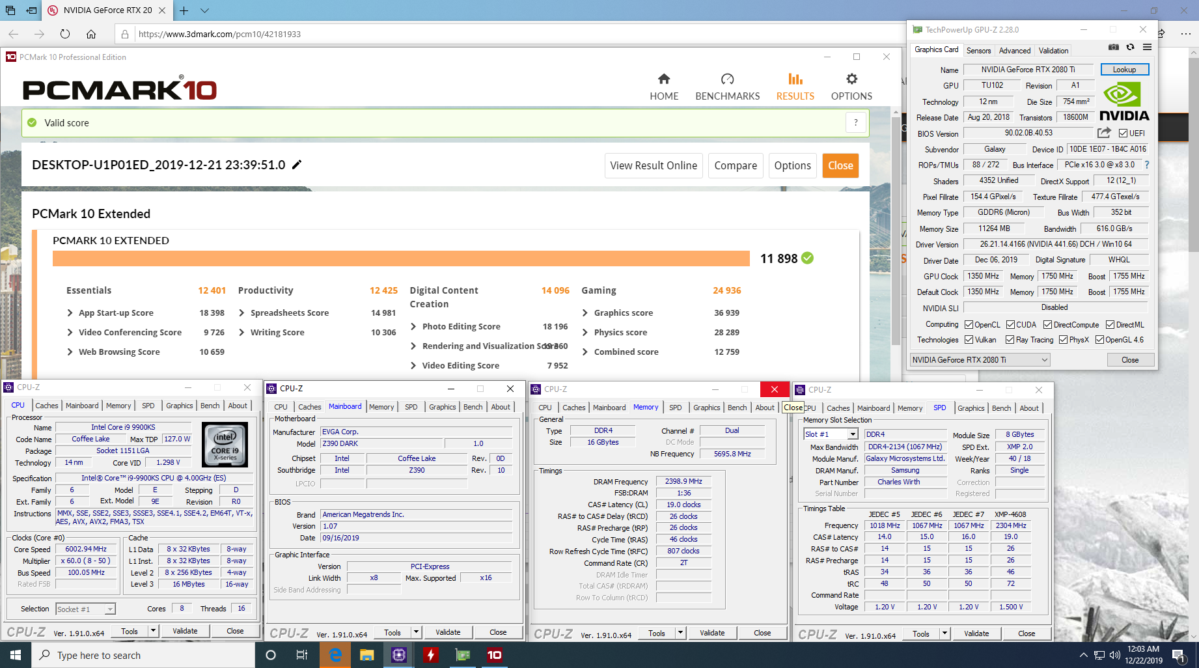
Task: Click GPU-Z refresh icon
Action: click(x=1130, y=47)
